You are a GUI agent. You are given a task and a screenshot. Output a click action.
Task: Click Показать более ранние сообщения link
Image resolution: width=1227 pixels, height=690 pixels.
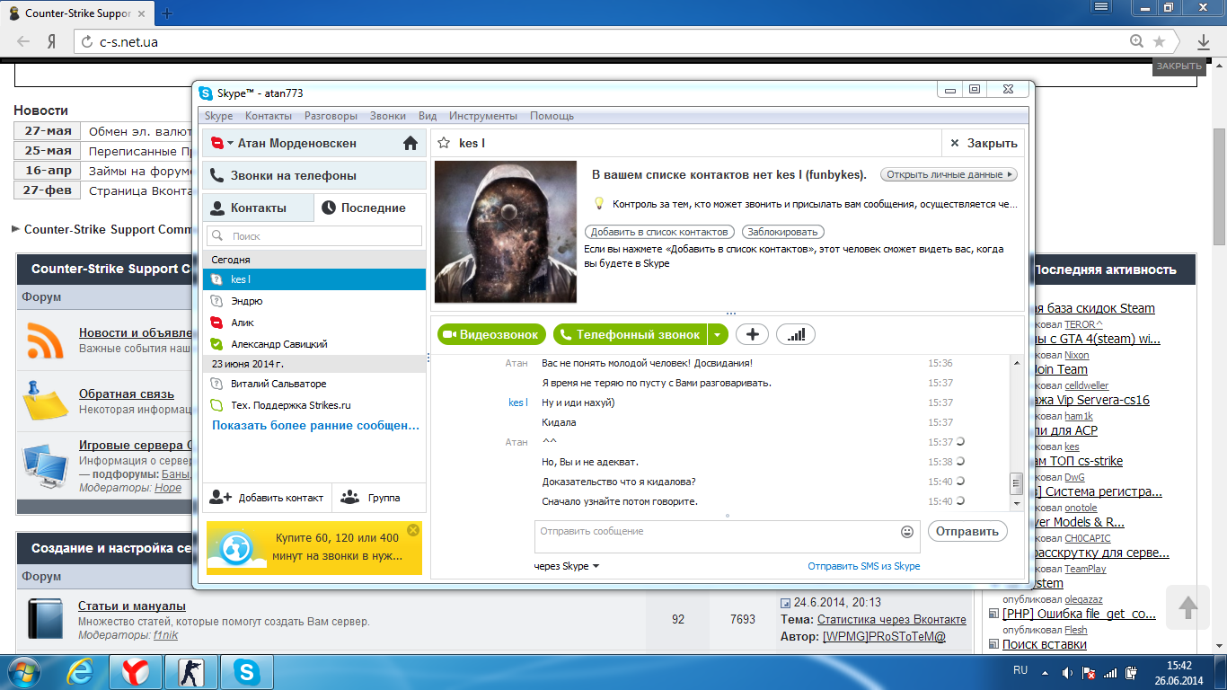point(315,425)
